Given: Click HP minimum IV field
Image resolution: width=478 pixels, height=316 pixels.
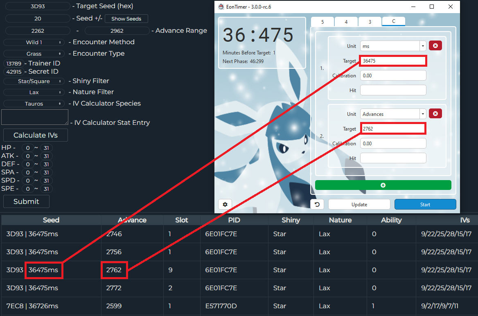Looking at the screenshot, I should (x=28, y=148).
